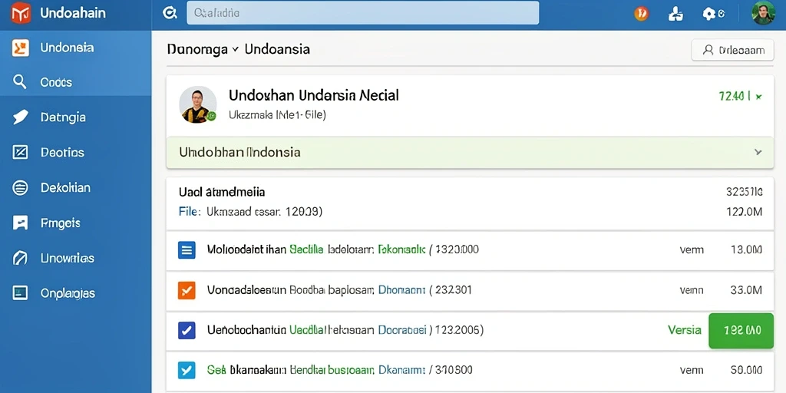This screenshot has height=393, width=786.
Task: Open the orange notification icon in header
Action: pyautogui.click(x=641, y=14)
